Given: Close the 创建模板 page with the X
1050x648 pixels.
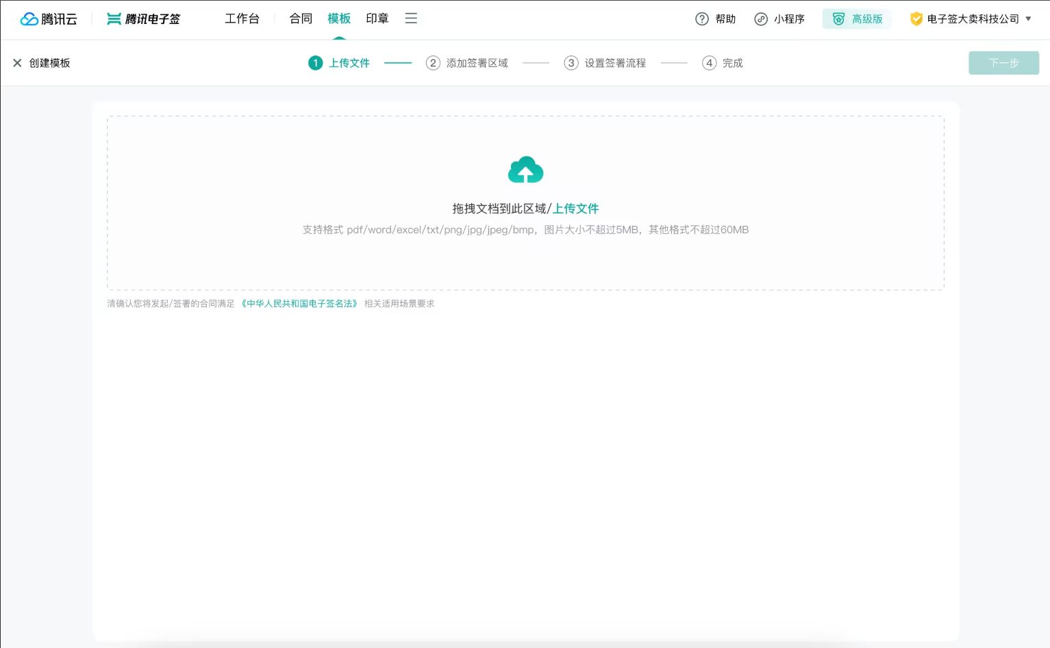Looking at the screenshot, I should tap(17, 62).
